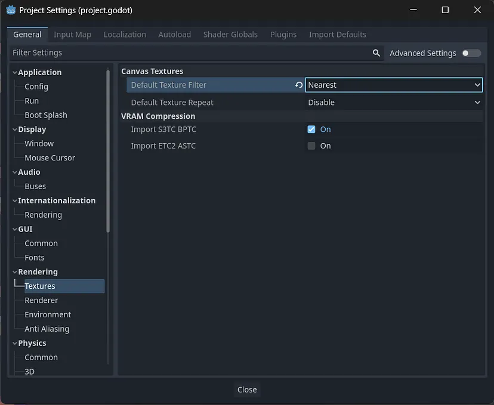Click the Default Texture Filter label
Image resolution: width=494 pixels, height=405 pixels.
coord(169,85)
